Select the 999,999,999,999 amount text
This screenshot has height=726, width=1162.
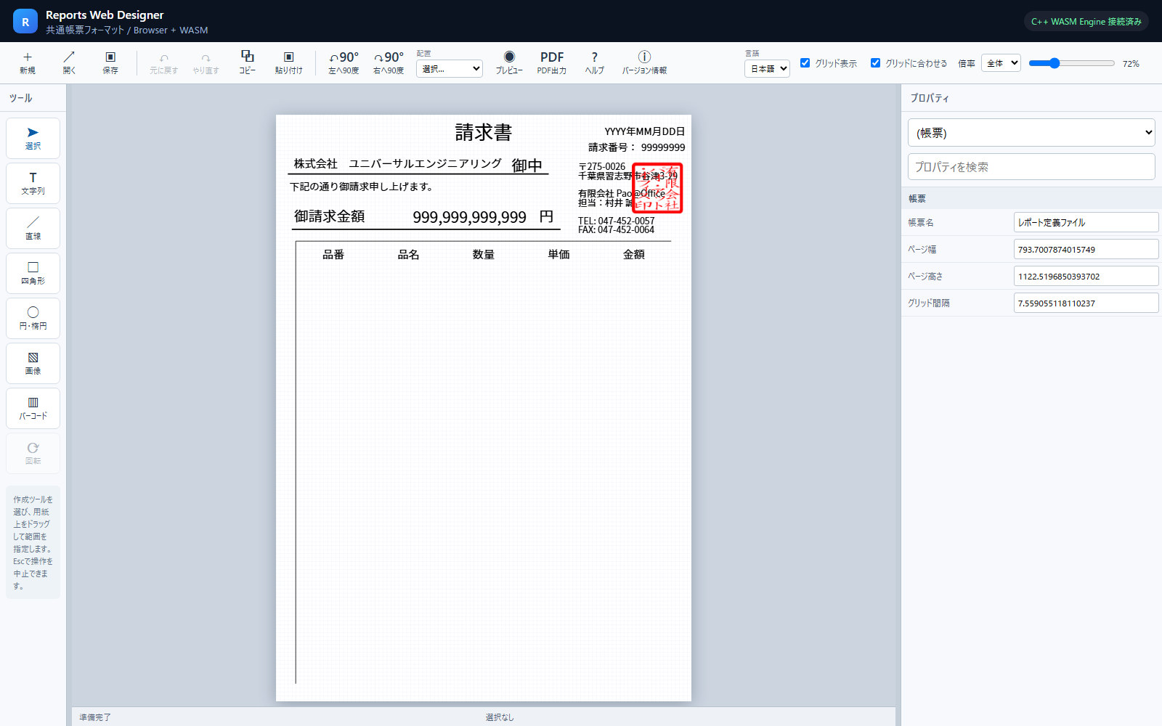pyautogui.click(x=469, y=217)
